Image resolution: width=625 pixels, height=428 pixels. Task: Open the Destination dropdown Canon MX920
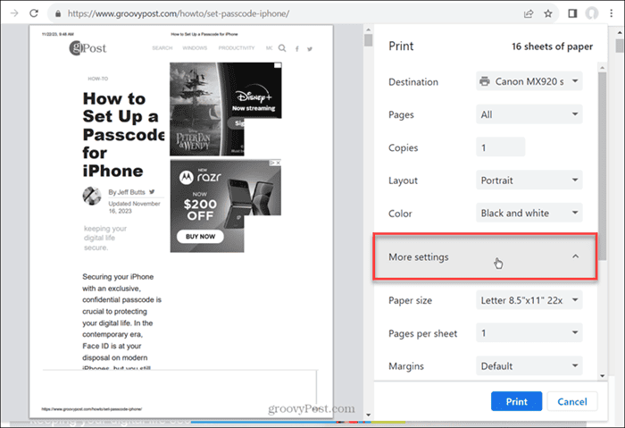pyautogui.click(x=529, y=81)
